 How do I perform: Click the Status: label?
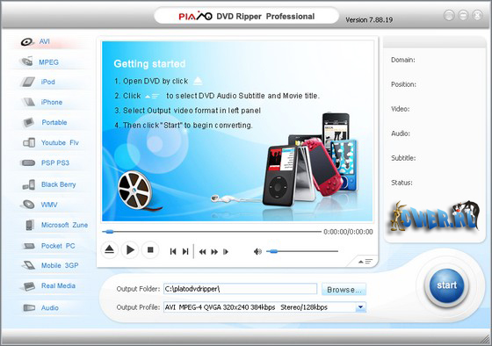point(402,183)
